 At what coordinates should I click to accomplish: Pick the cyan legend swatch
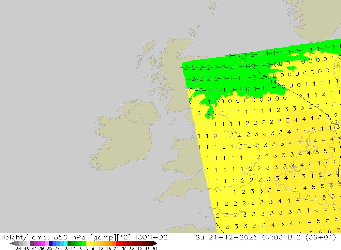click(65, 244)
